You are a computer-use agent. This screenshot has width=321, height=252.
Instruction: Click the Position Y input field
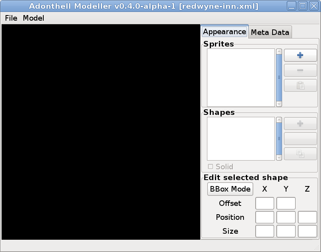click(286, 217)
